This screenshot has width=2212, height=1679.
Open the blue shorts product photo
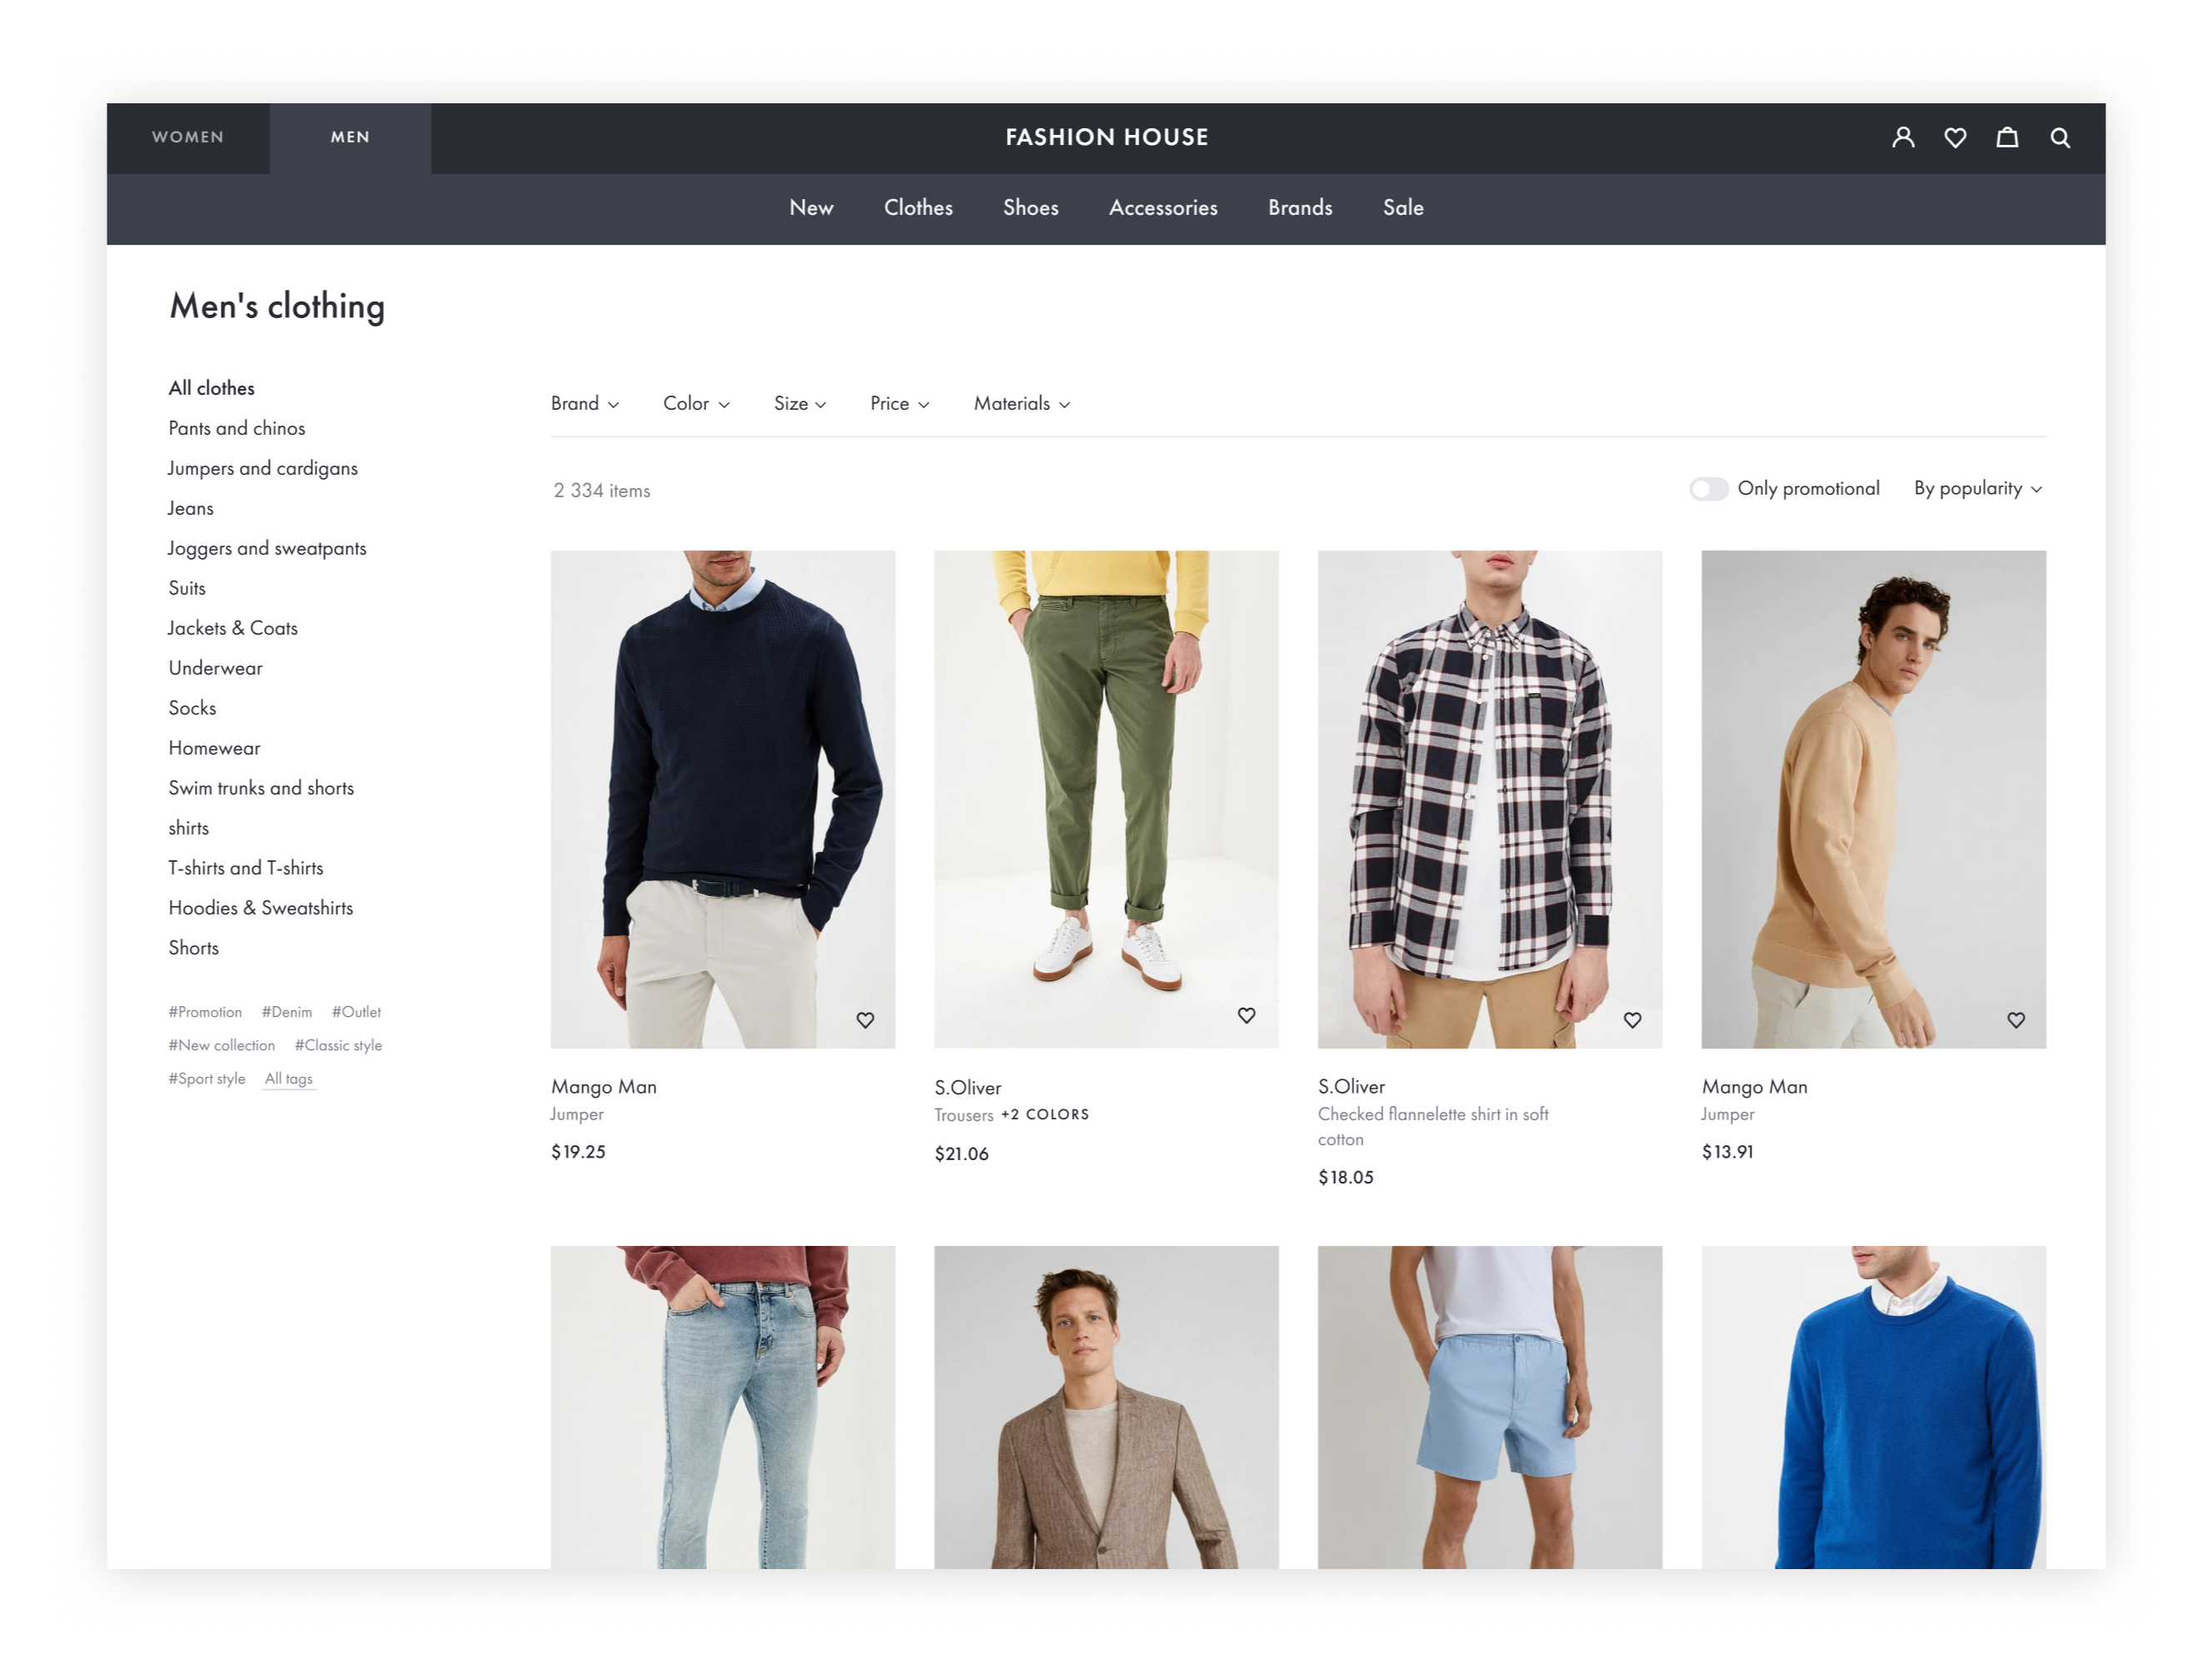click(1490, 1407)
